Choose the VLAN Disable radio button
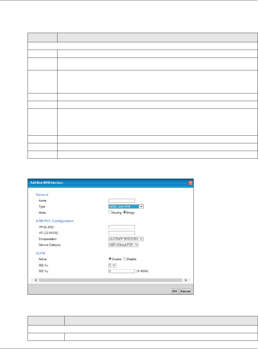The height and width of the screenshot is (349, 258). tap(124, 259)
